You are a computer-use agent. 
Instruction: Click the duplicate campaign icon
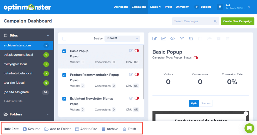pos(191,38)
